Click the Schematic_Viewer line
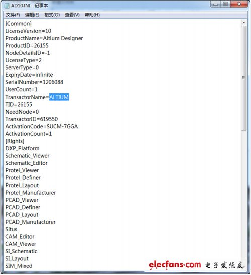The height and width of the screenshot is (275, 251). 27,156
